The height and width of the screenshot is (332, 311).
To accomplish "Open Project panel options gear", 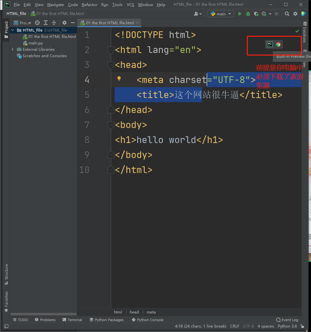I will pos(64,23).
